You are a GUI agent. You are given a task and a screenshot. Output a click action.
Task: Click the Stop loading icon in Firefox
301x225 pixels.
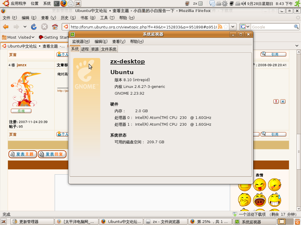(x=44, y=27)
